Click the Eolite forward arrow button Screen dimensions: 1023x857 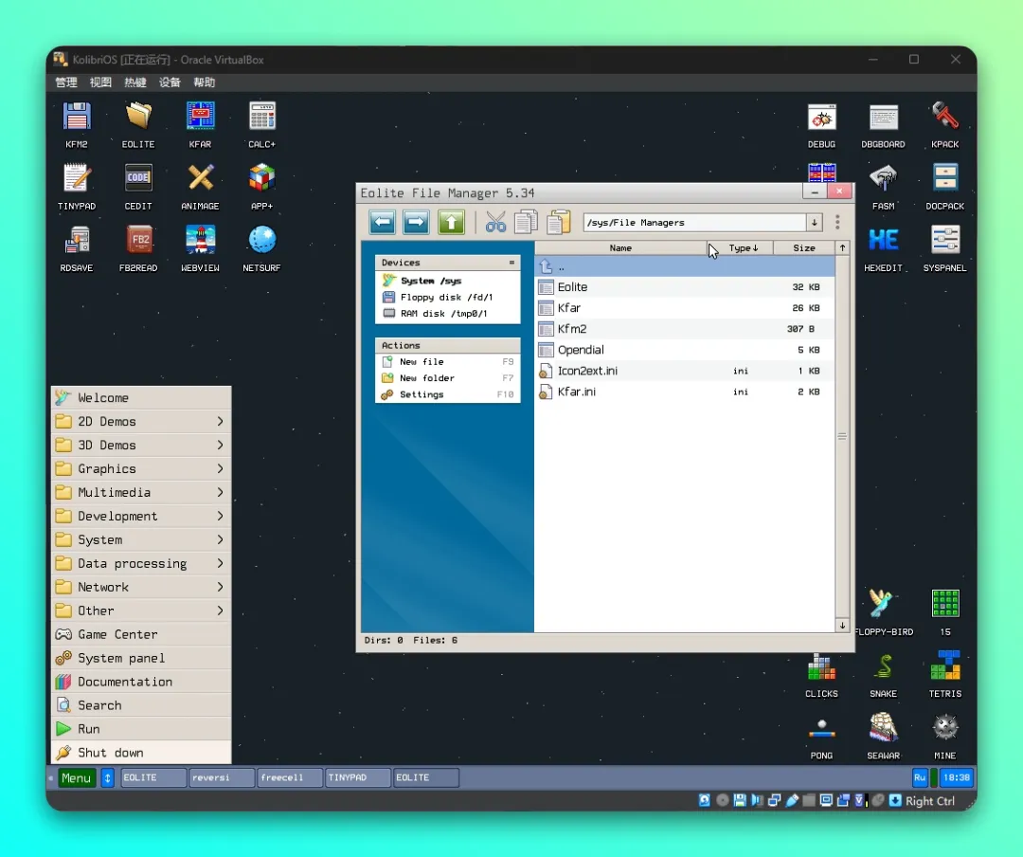click(416, 222)
